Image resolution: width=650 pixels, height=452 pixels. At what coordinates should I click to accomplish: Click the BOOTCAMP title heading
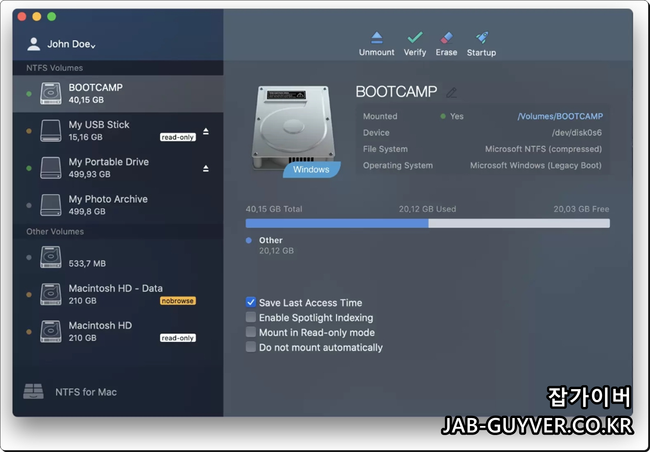click(x=396, y=92)
